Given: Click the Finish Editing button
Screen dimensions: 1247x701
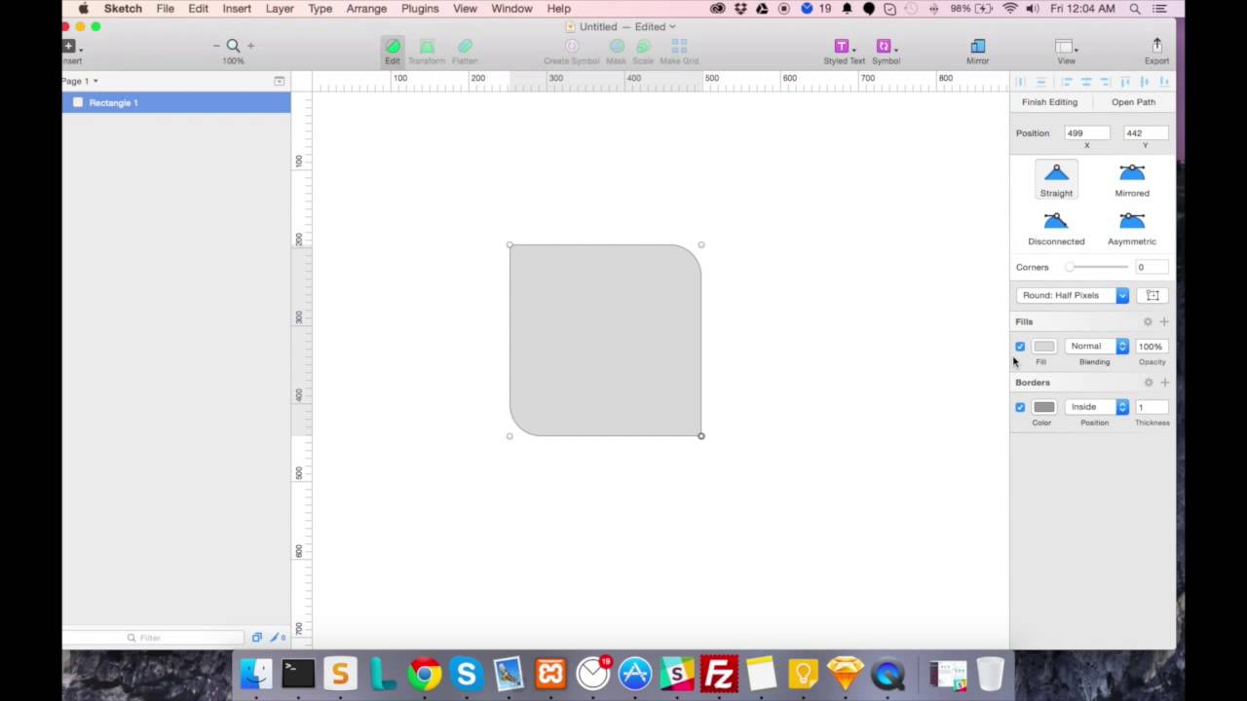Looking at the screenshot, I should click(x=1049, y=101).
